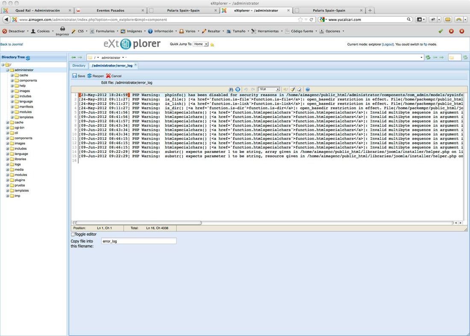Click the browser back button
This screenshot has width=470, height=336.
tap(6, 20)
